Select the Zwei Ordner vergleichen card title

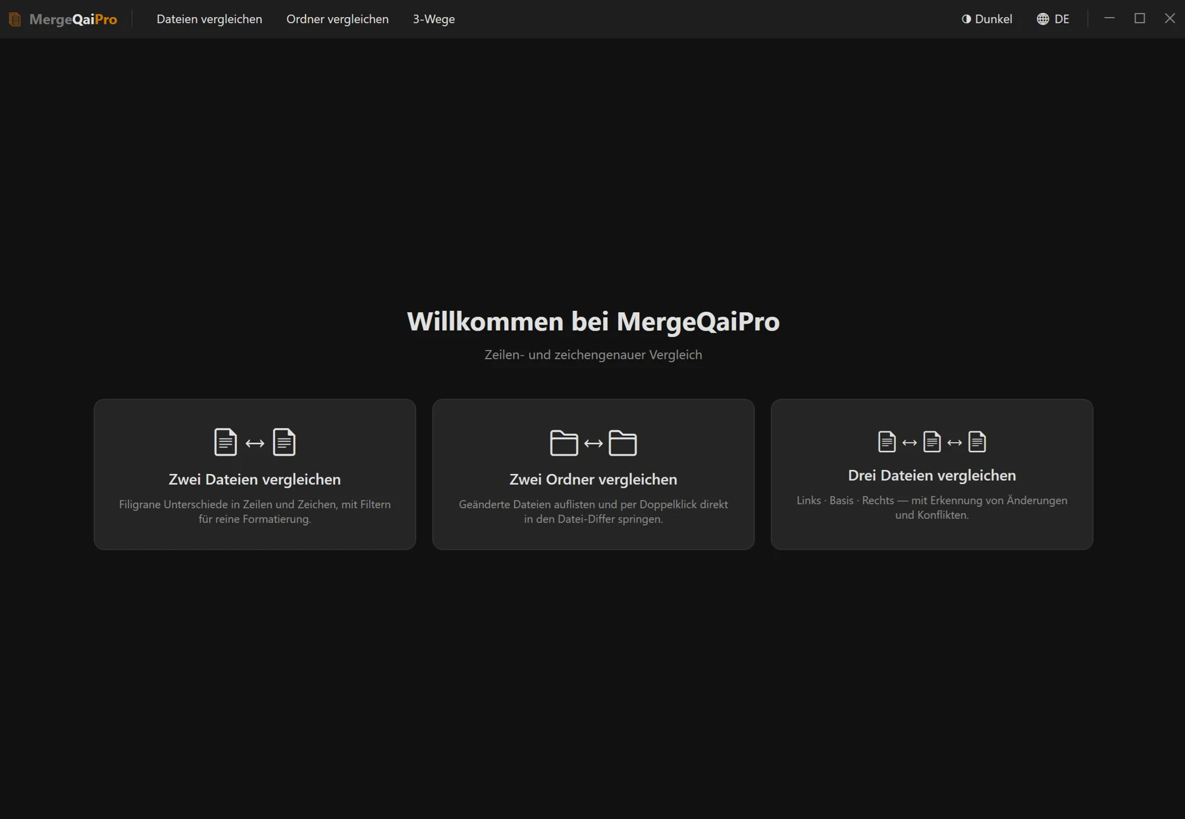click(x=593, y=479)
